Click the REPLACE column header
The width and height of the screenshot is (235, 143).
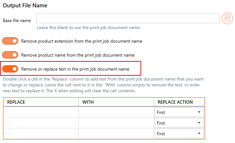(41, 102)
